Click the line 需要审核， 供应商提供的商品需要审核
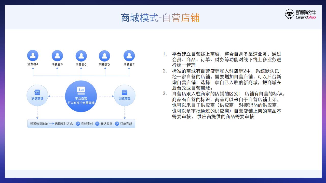Viewport: 326px width, 183px height. (x=213, y=117)
